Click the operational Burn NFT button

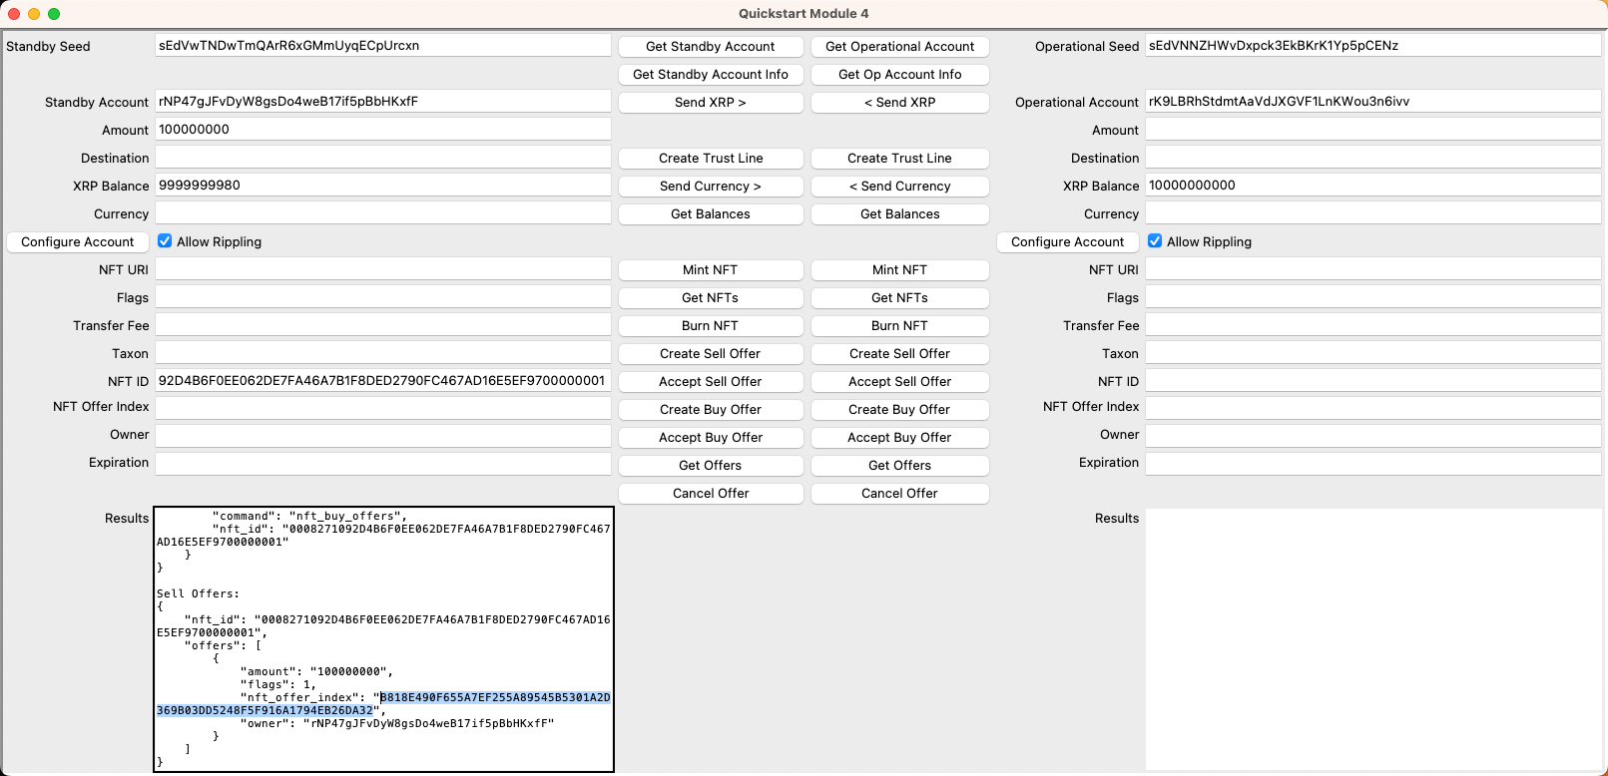pos(899,326)
